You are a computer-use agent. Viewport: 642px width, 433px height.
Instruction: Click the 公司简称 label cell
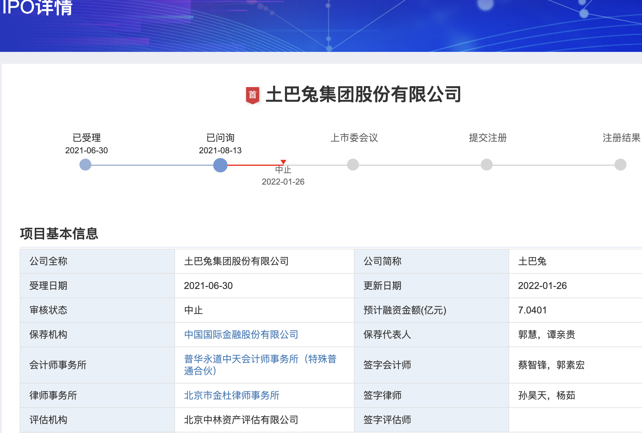click(x=431, y=261)
